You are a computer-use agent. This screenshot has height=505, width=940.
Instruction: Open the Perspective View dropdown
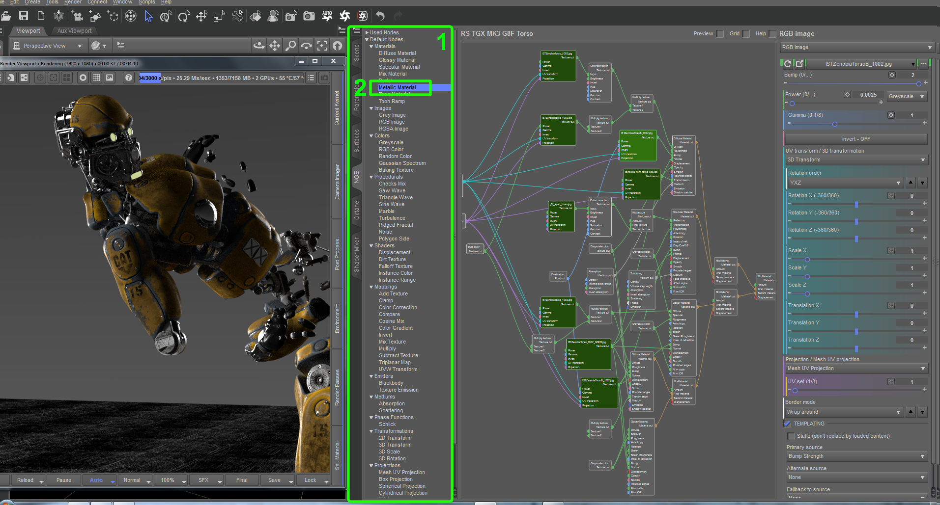(x=48, y=46)
